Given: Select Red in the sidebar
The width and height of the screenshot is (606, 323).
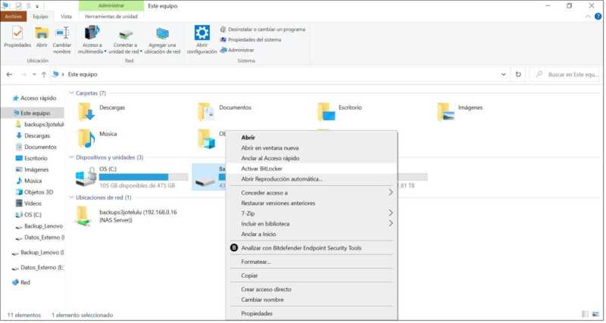Looking at the screenshot, I should [x=21, y=282].
